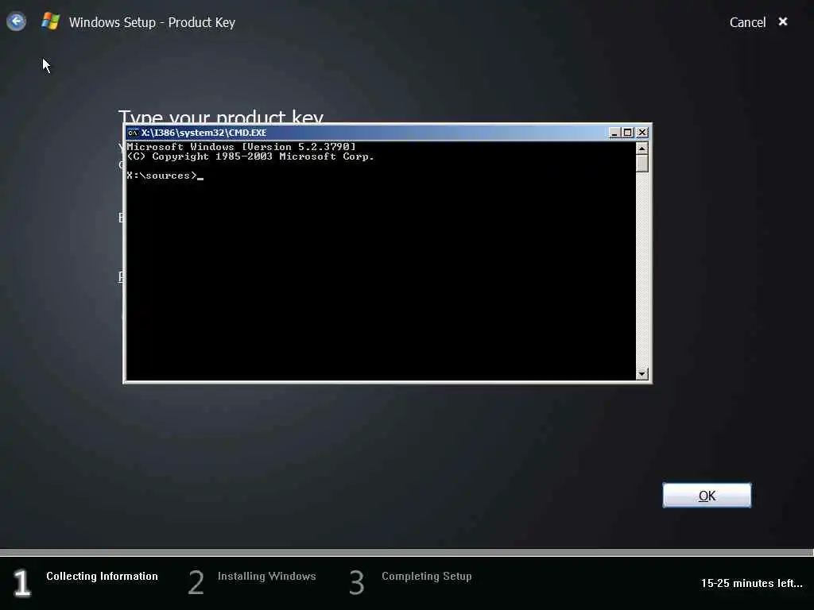Click the scroll up arrow in command prompt

coord(642,149)
